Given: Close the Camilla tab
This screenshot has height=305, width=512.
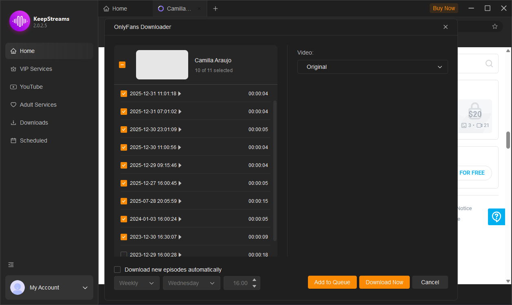Looking at the screenshot, I should 199,9.
